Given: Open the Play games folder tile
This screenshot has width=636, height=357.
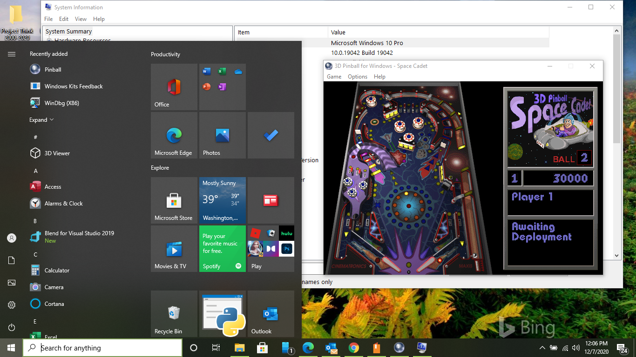Looking at the screenshot, I should pyautogui.click(x=271, y=249).
